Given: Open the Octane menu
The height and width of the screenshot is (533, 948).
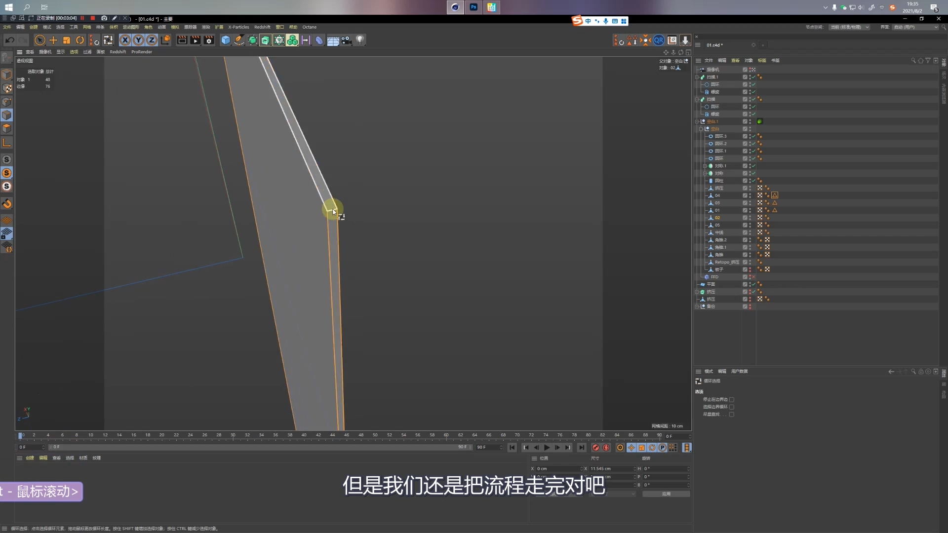Looking at the screenshot, I should pos(310,27).
